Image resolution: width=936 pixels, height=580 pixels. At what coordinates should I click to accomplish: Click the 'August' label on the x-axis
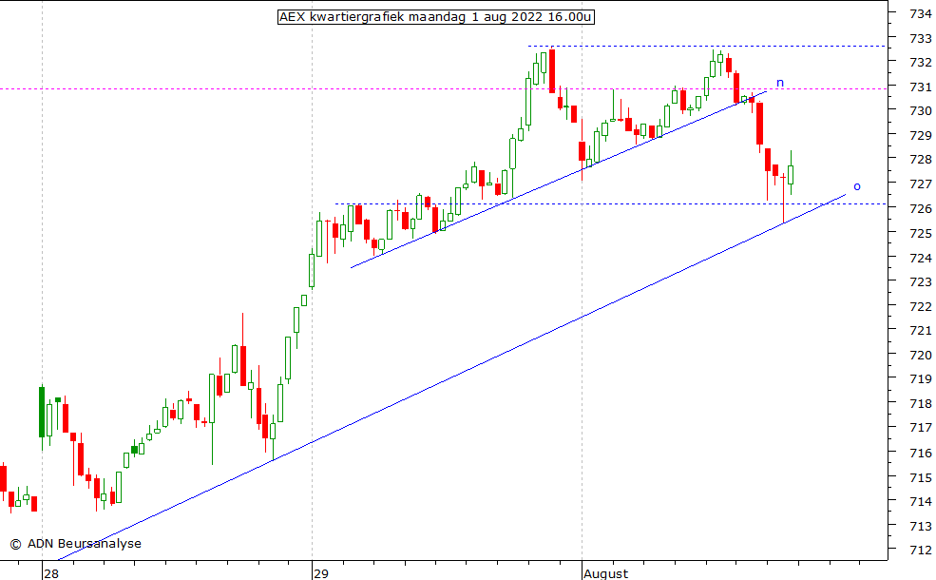(x=605, y=573)
